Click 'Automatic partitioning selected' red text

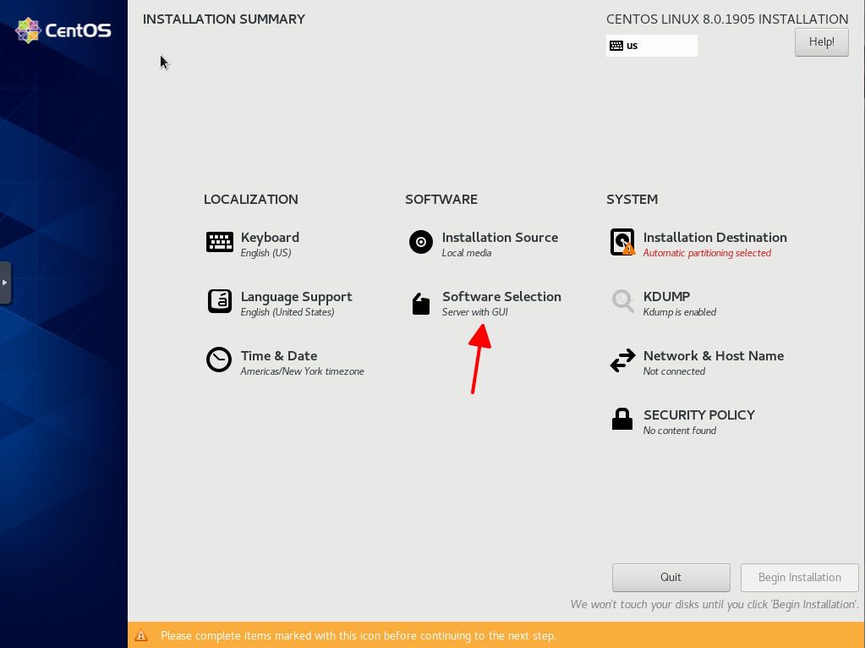click(x=707, y=253)
